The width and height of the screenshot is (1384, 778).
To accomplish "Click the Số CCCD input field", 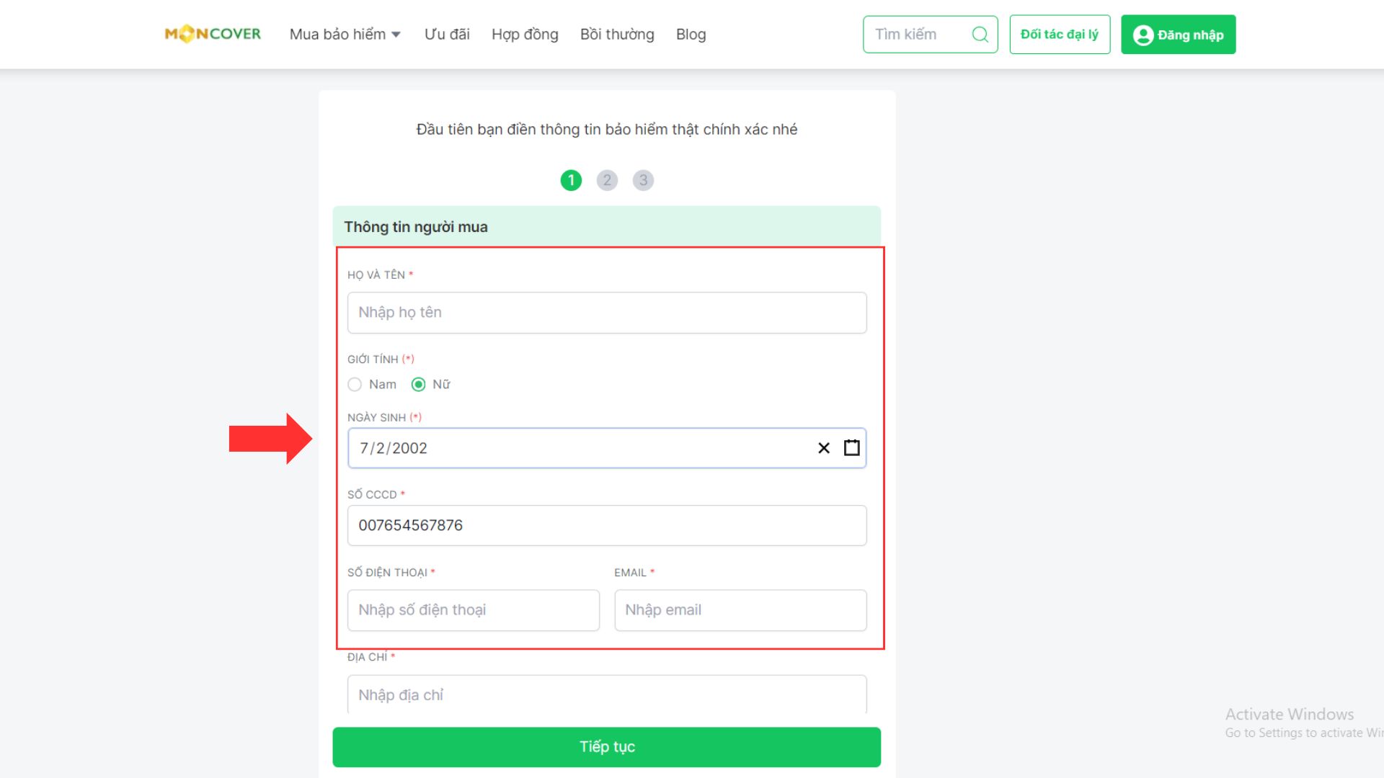I will click(607, 525).
